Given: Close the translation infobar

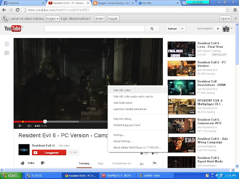Looking at the screenshot, I should tap(236, 18).
